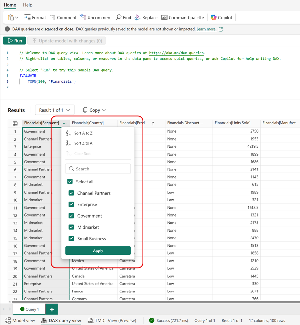This screenshot has width=300, height=325.
Task: Click the Search field in filter menu
Action: pos(98,169)
